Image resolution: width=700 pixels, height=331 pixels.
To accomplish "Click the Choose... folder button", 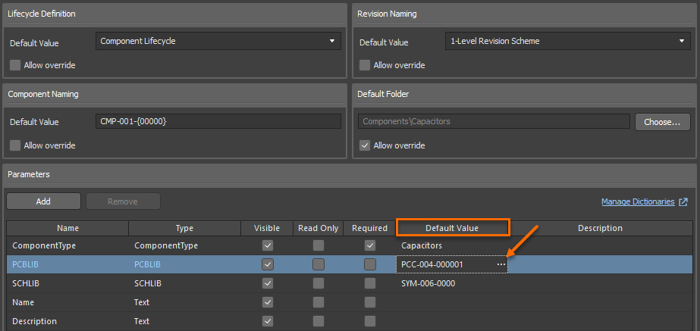I will (662, 121).
